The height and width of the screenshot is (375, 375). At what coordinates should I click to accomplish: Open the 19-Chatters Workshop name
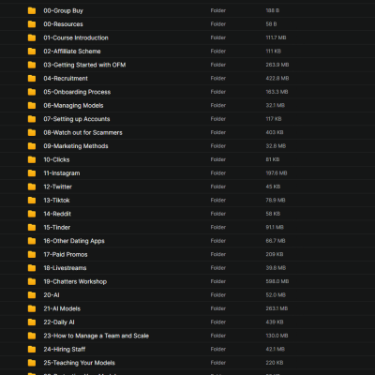pos(75,281)
